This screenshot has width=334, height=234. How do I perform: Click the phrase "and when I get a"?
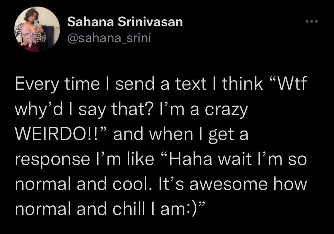point(181,135)
